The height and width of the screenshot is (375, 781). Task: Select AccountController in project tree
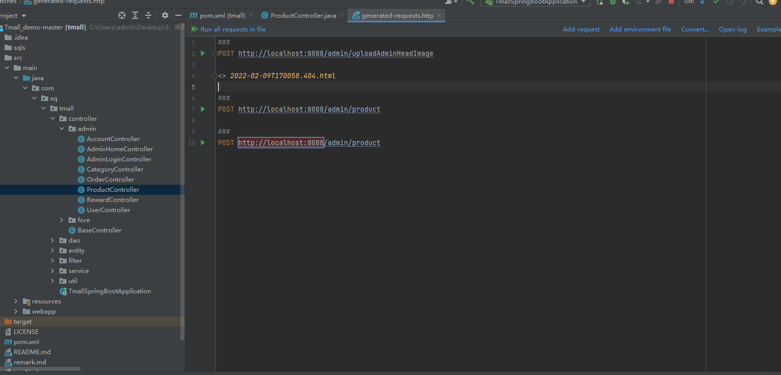coord(113,139)
